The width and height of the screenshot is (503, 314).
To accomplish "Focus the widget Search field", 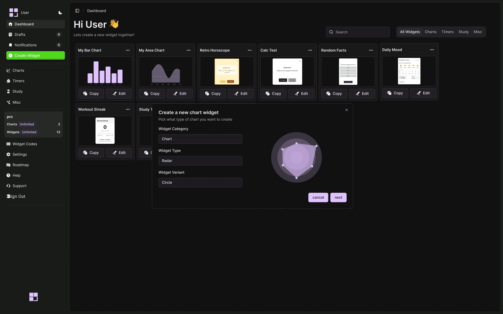I will (358, 32).
